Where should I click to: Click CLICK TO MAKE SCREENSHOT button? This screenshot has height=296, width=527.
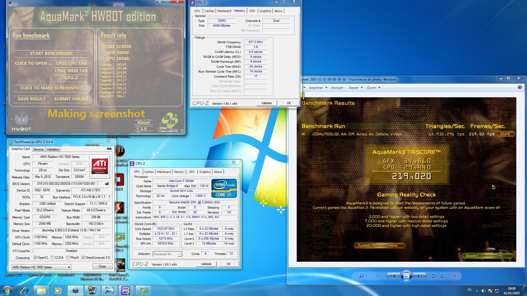tap(51, 88)
